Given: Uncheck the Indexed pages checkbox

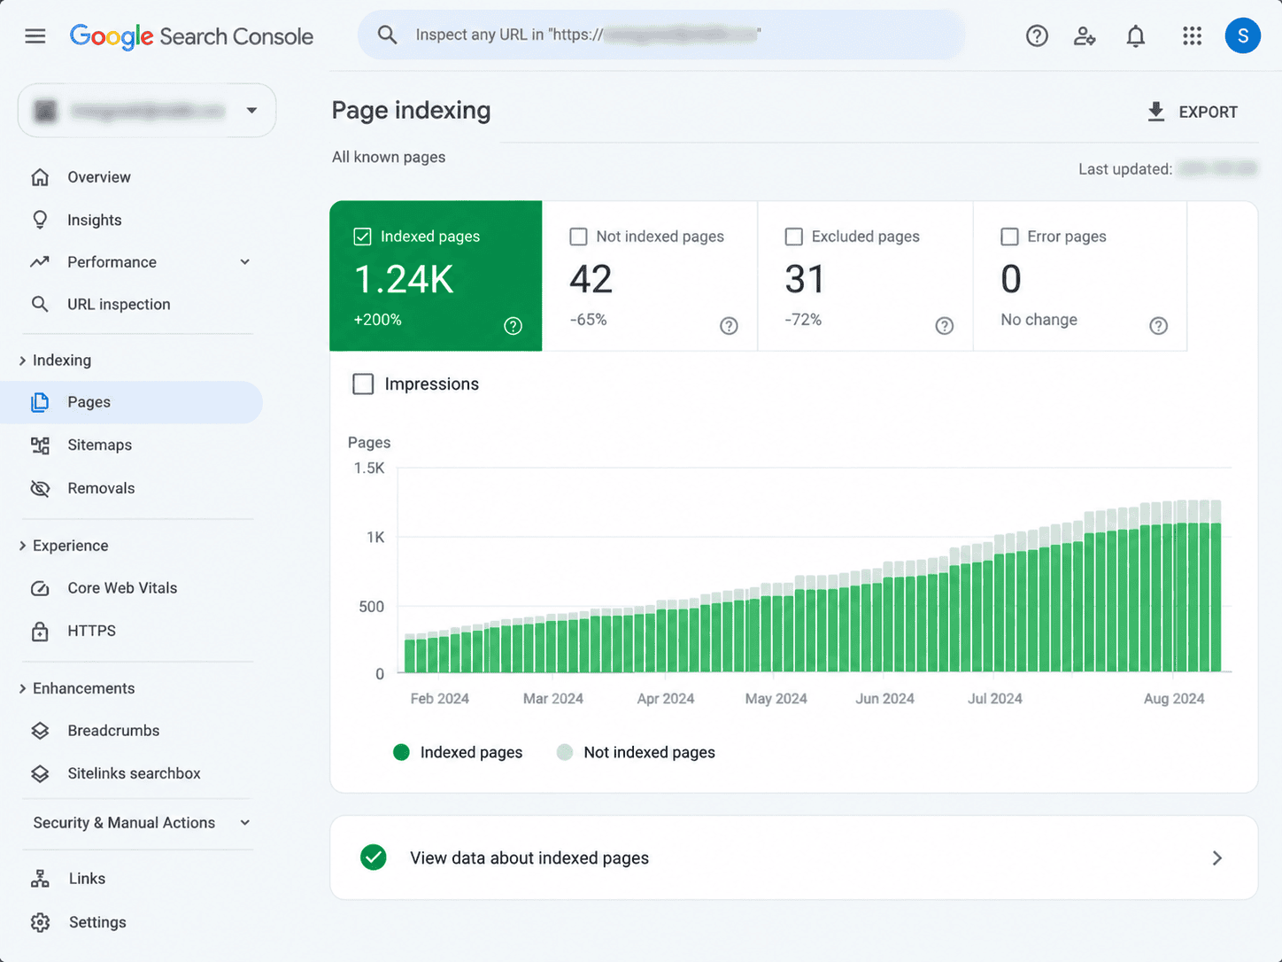Looking at the screenshot, I should click(x=362, y=237).
